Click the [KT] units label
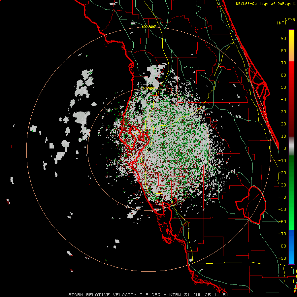 pos(282,23)
